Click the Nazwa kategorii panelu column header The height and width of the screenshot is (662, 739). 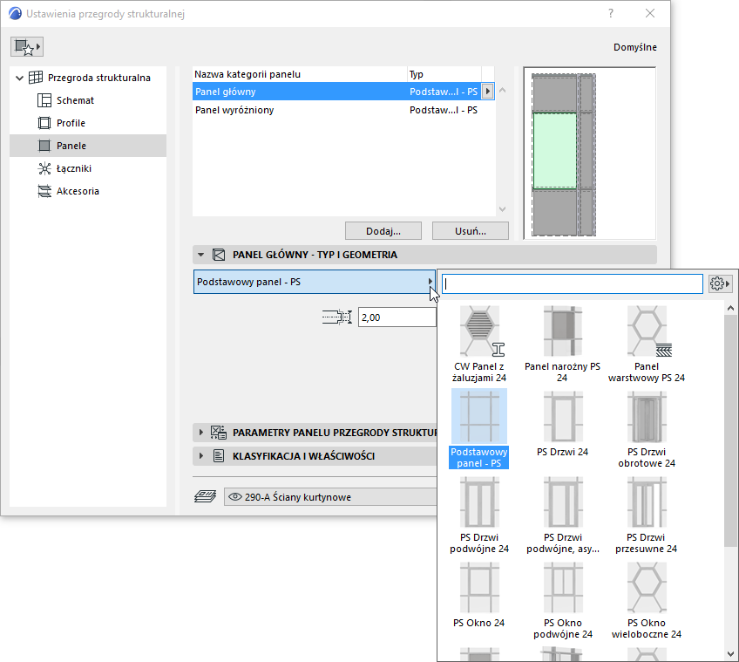tap(300, 74)
